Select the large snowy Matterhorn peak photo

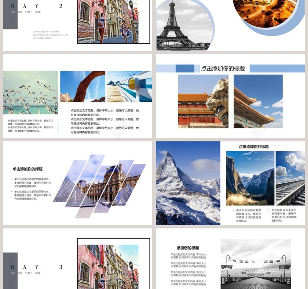pos(188,183)
